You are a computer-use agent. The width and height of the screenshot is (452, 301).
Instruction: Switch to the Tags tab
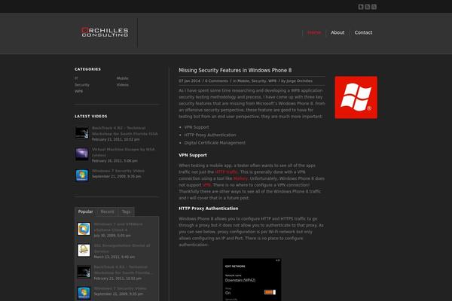point(126,211)
